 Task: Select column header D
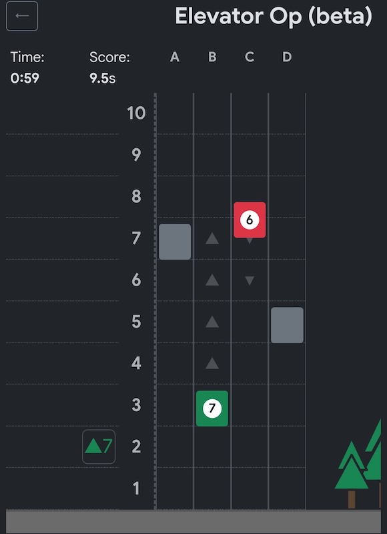pyautogui.click(x=287, y=57)
